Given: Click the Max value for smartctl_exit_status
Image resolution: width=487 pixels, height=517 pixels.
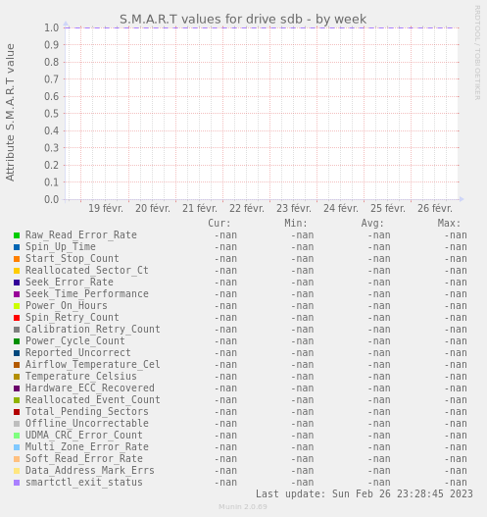Looking at the screenshot, I should click(456, 483).
